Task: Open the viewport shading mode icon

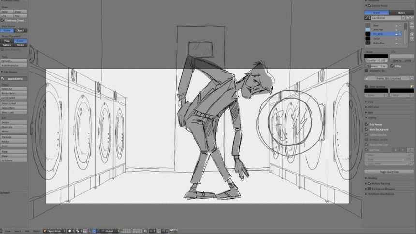Action: (x=71, y=231)
